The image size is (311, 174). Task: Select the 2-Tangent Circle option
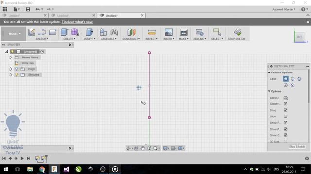pos(286,85)
